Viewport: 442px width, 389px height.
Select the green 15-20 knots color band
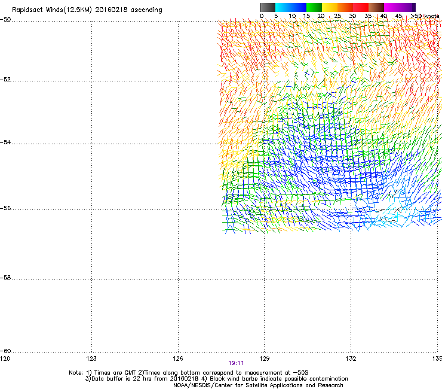314,7
